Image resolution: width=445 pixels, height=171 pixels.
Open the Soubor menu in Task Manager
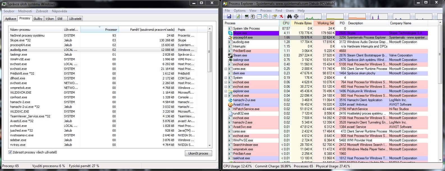(x=9, y=11)
